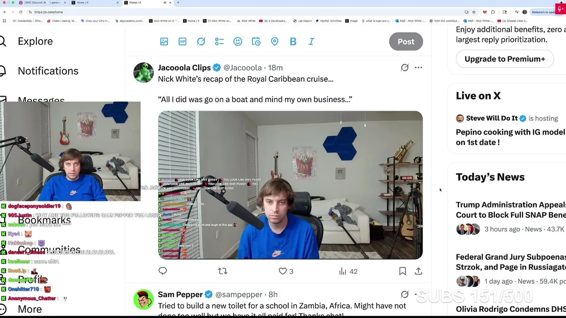Open the emoji picker

click(238, 42)
